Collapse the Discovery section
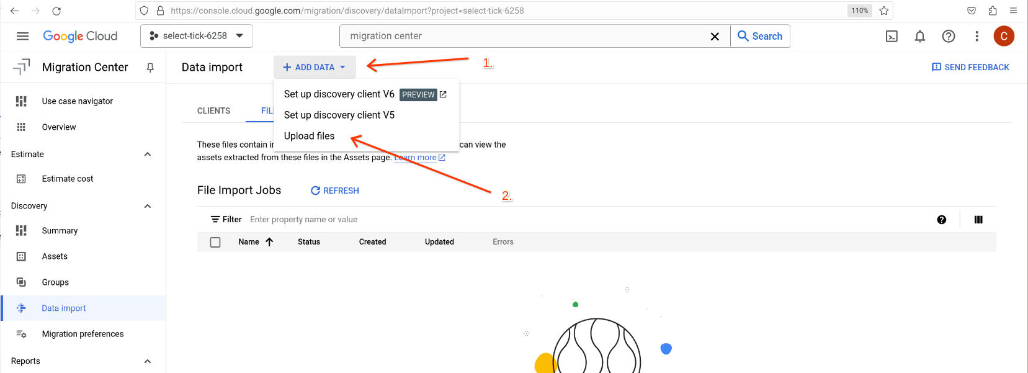Viewport: 1028px width, 373px height. [148, 206]
